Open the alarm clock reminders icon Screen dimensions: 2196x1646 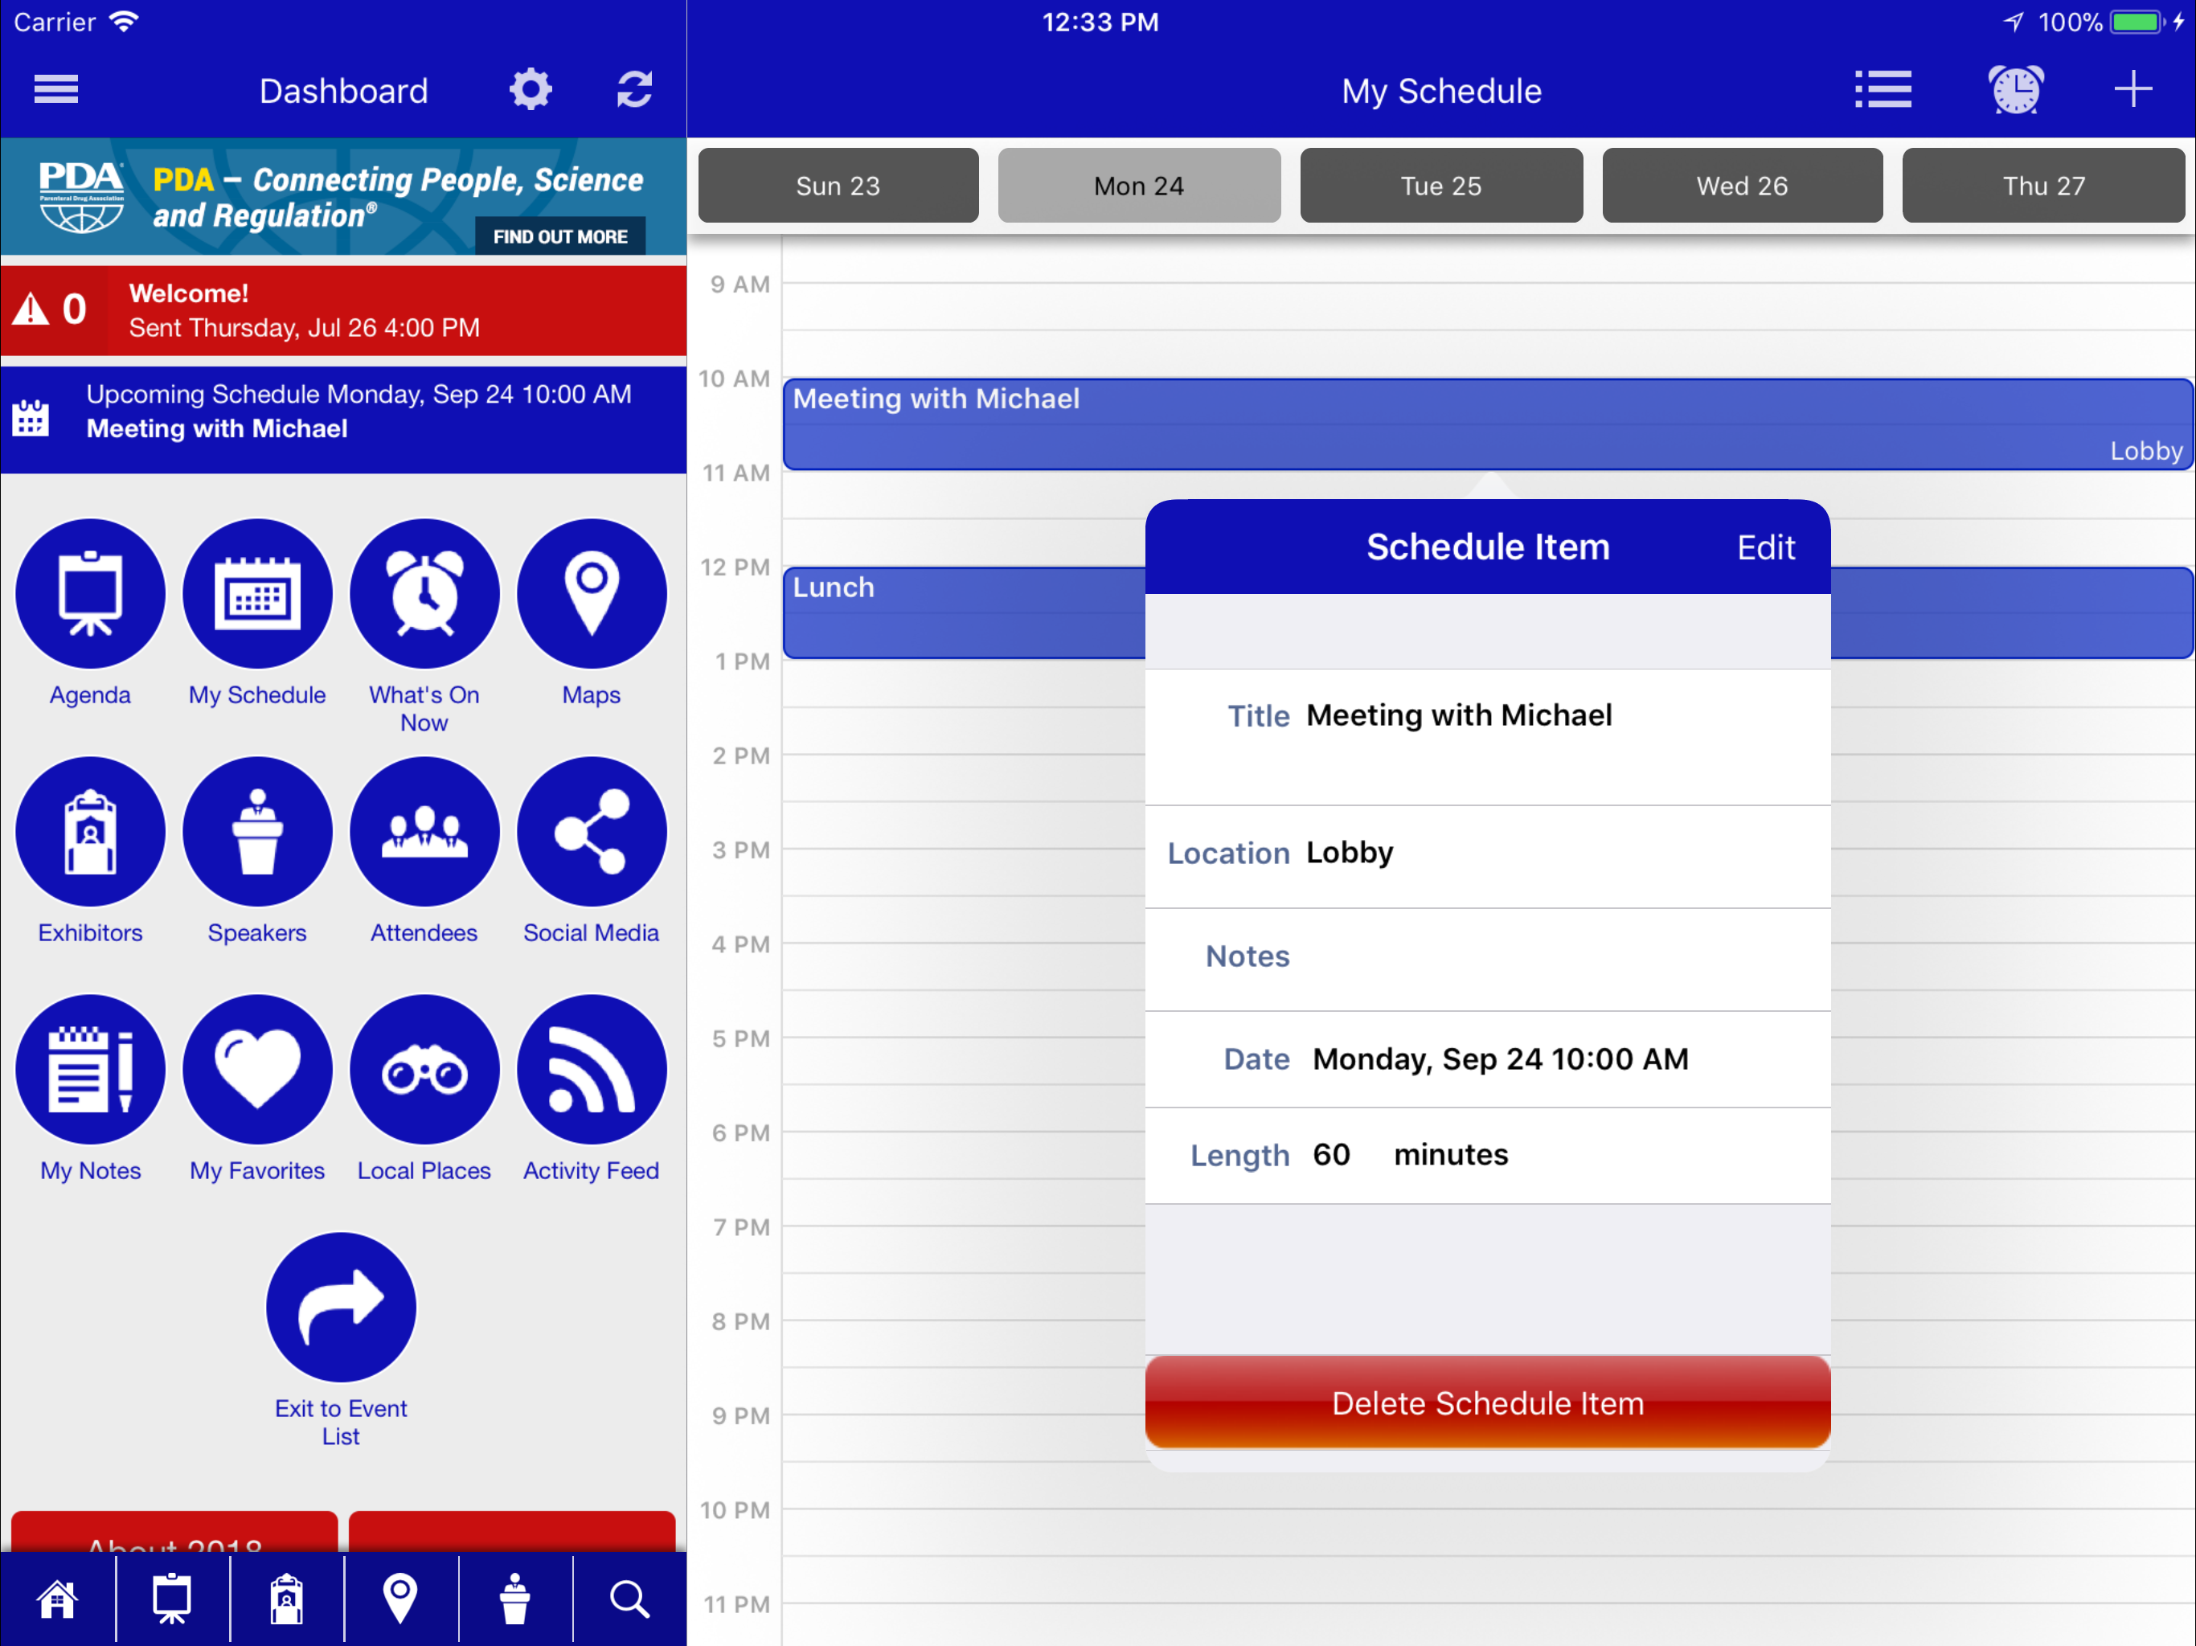(2015, 89)
